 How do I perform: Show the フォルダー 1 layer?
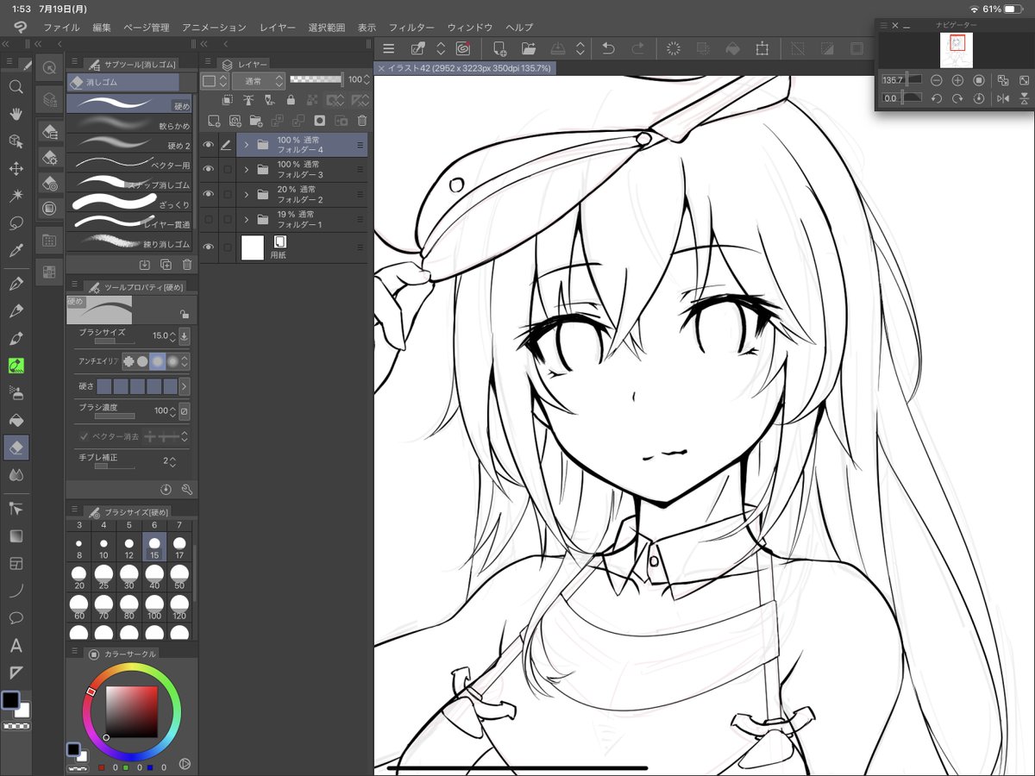[207, 219]
